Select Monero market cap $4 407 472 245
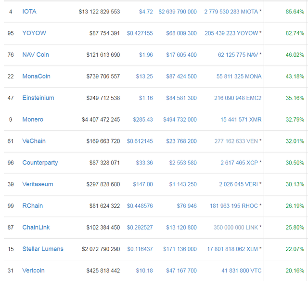 pos(101,120)
